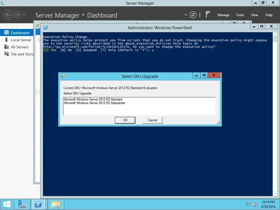Click the forward navigation arrow in Server Manager
This screenshot has width=280, height=210.
click(18, 15)
